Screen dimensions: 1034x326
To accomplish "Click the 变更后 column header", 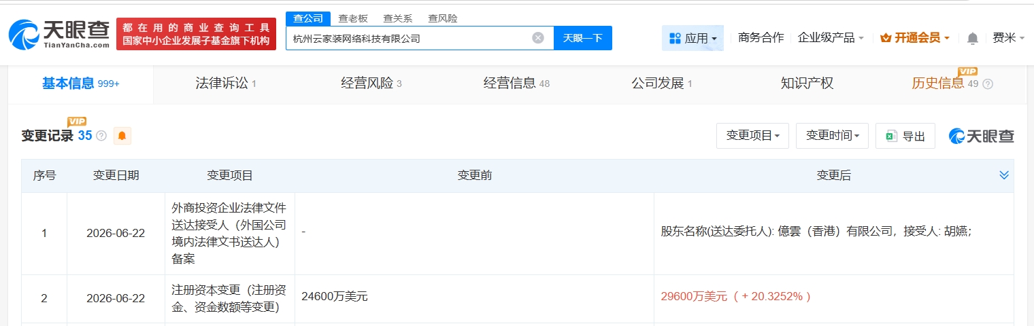I will pyautogui.click(x=834, y=176).
